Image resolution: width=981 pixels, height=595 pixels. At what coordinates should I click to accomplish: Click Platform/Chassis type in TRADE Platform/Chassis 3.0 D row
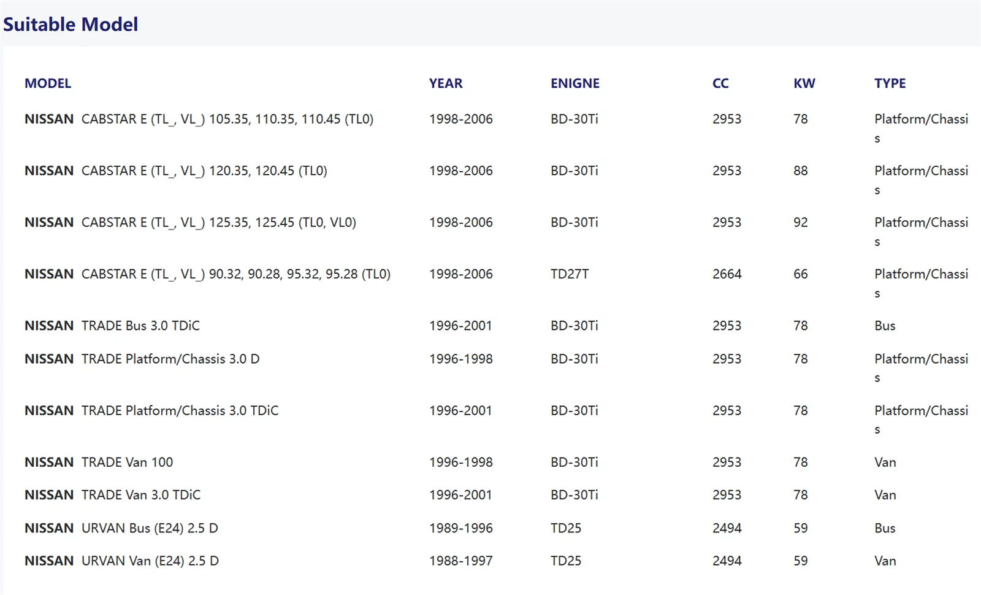coord(922,368)
